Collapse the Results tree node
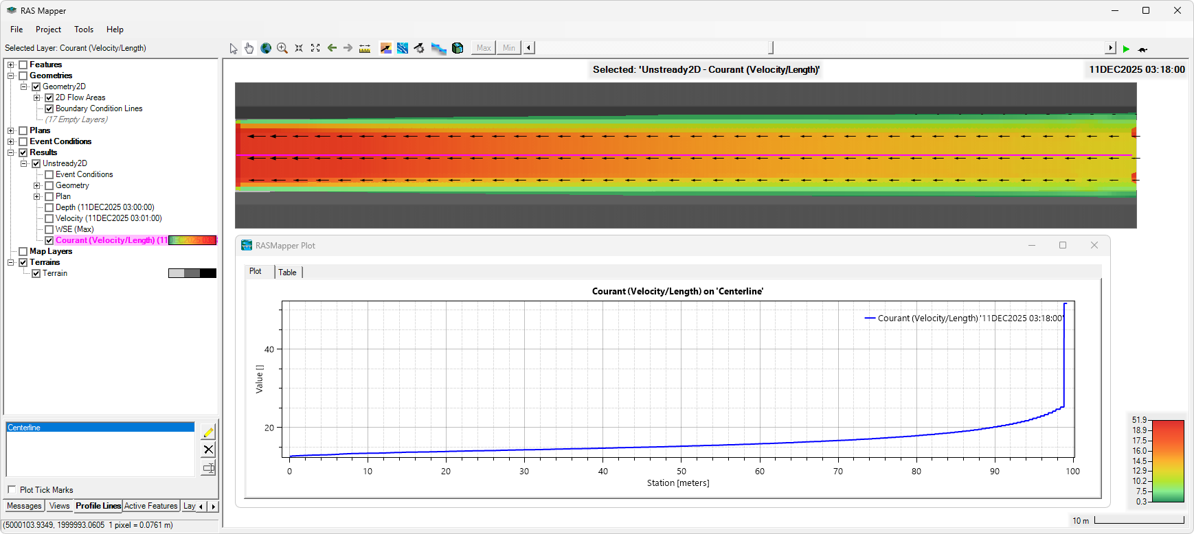The image size is (1194, 534). click(10, 152)
